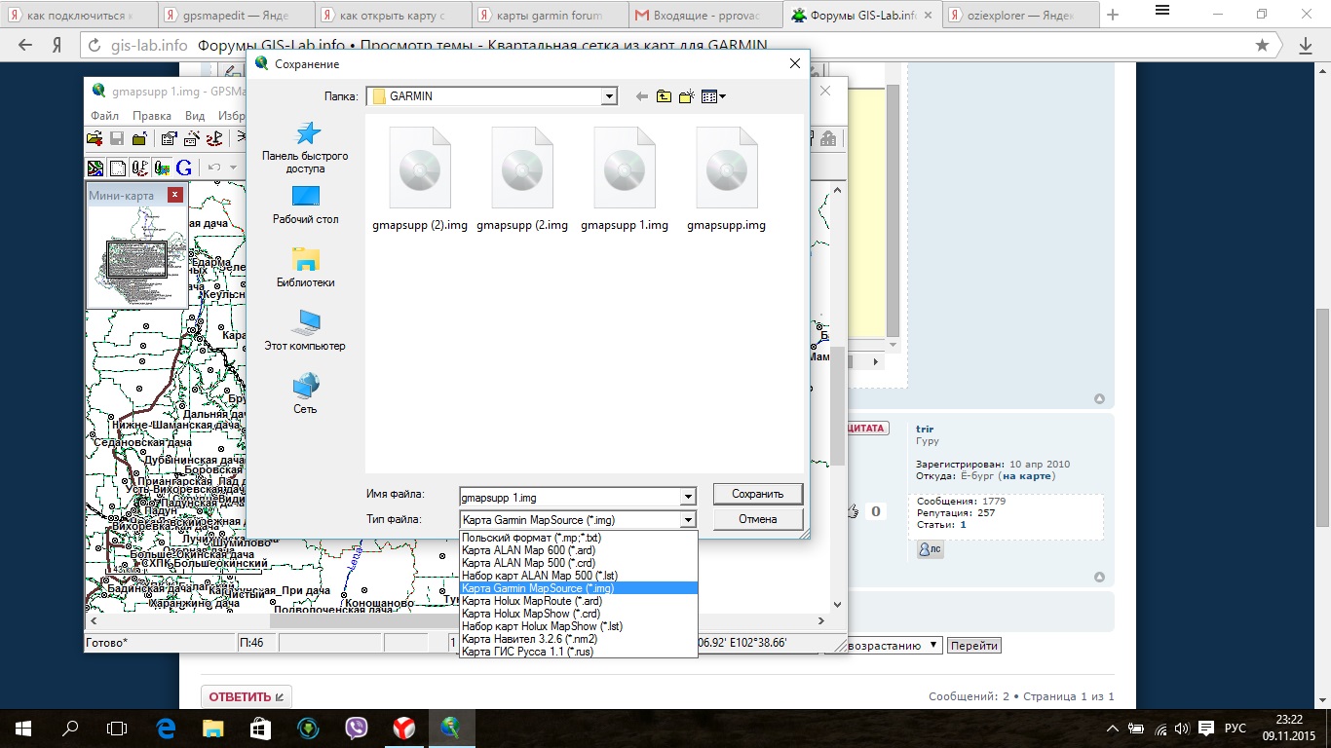
Task: Expand the GARMIN folder dropdown
Action: (609, 96)
